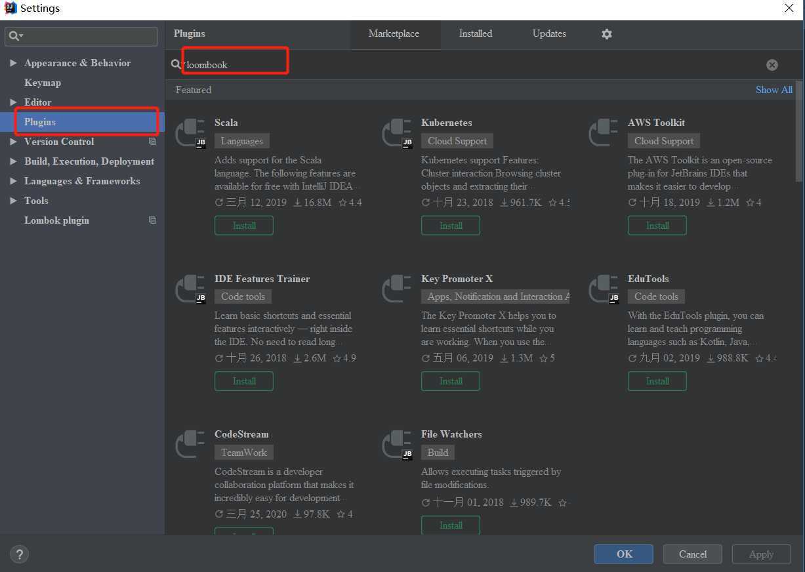Click Code tools tag under EduTools
Image resolution: width=805 pixels, height=572 pixels.
tap(656, 296)
